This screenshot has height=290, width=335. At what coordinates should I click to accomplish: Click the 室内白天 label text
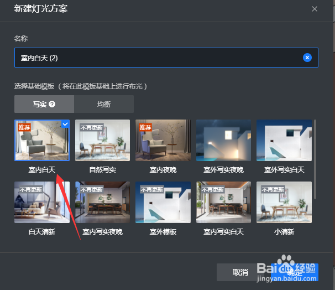pos(42,170)
